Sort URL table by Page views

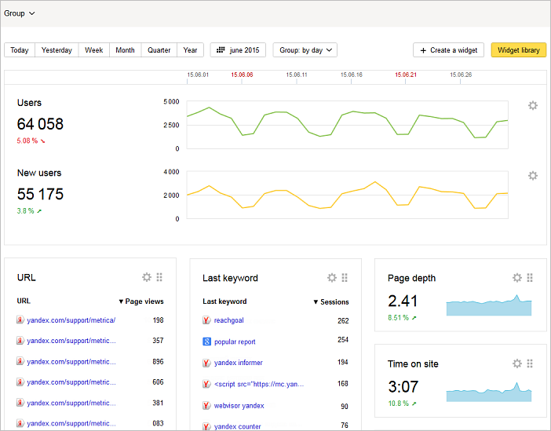coord(141,301)
